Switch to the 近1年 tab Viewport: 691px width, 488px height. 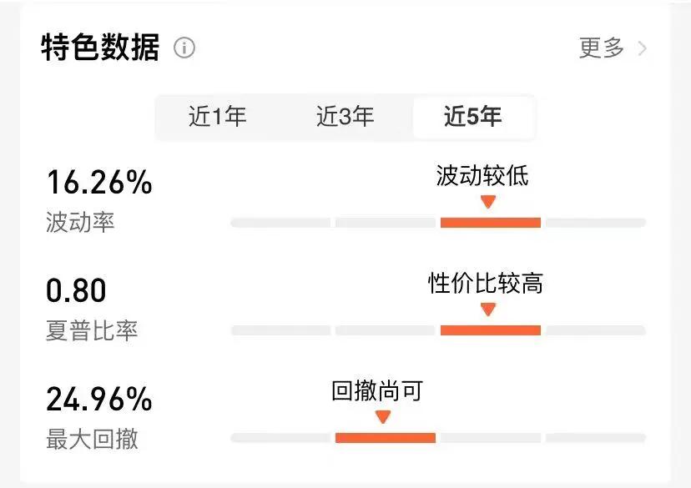(x=217, y=118)
